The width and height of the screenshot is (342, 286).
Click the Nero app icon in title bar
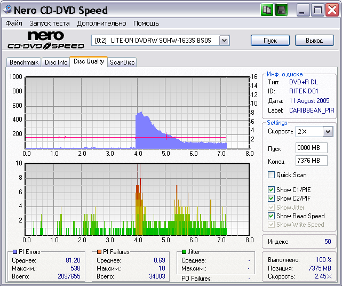[7, 10]
